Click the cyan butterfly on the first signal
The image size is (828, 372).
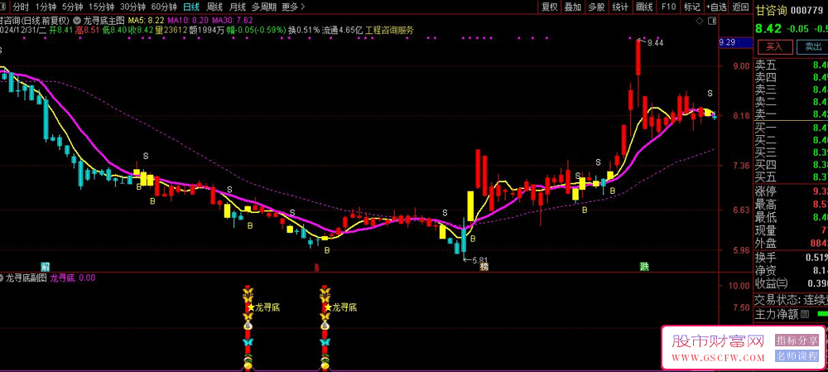(x=248, y=342)
